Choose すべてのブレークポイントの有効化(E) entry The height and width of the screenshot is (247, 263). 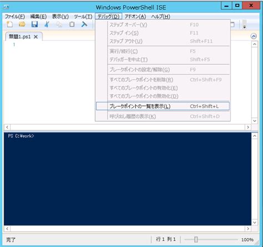tap(163, 88)
